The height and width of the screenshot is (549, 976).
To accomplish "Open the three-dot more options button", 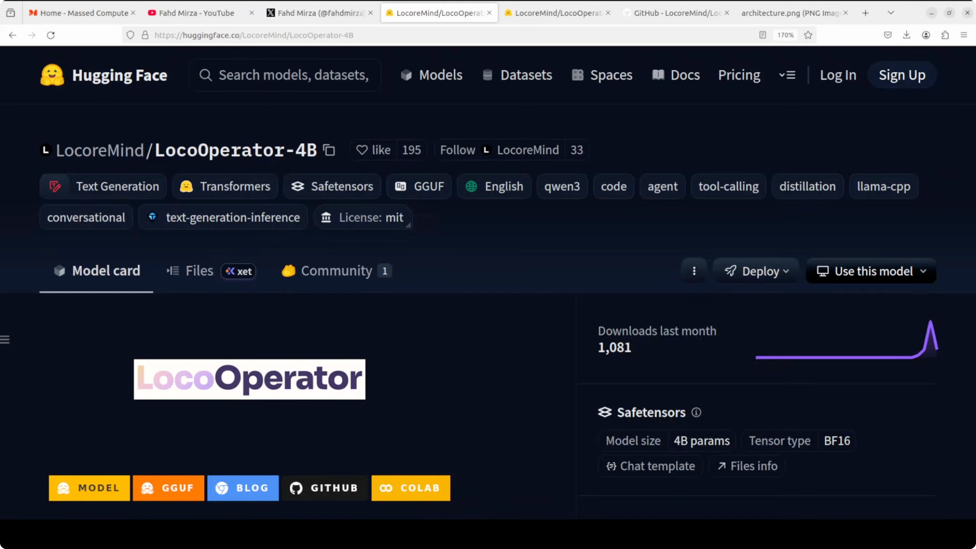I will (694, 271).
